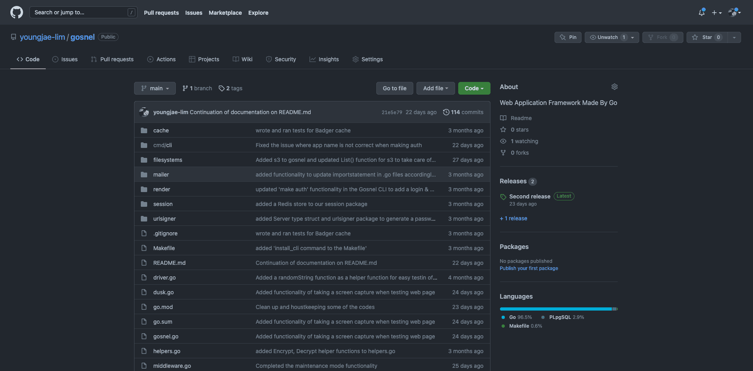Click the + 1 release link
This screenshot has width=753, height=371.
[514, 218]
